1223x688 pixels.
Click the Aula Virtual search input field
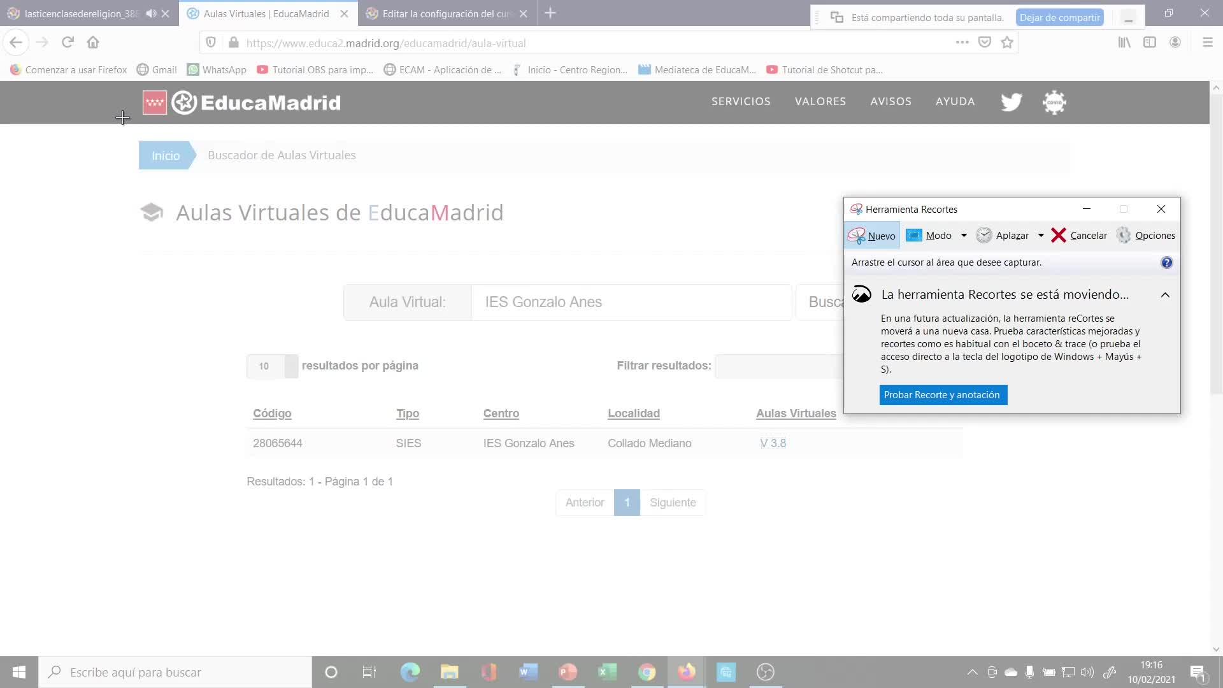pos(631,302)
